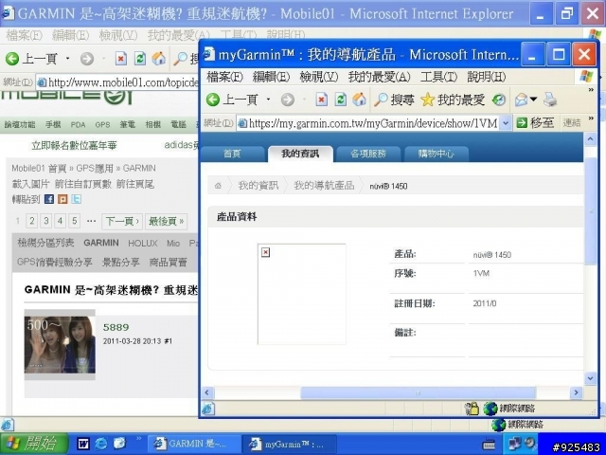Share to Facebook icon on Mobile01
Screen dimensions: 606x455
tap(48, 199)
